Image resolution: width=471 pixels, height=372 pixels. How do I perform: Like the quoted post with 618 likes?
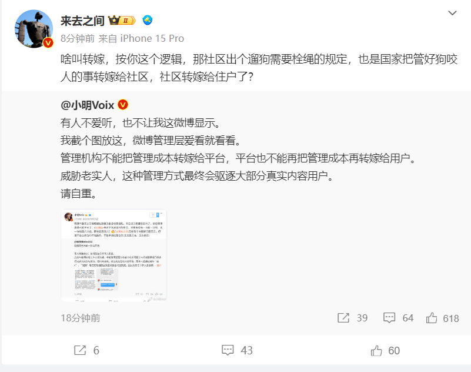click(x=442, y=318)
